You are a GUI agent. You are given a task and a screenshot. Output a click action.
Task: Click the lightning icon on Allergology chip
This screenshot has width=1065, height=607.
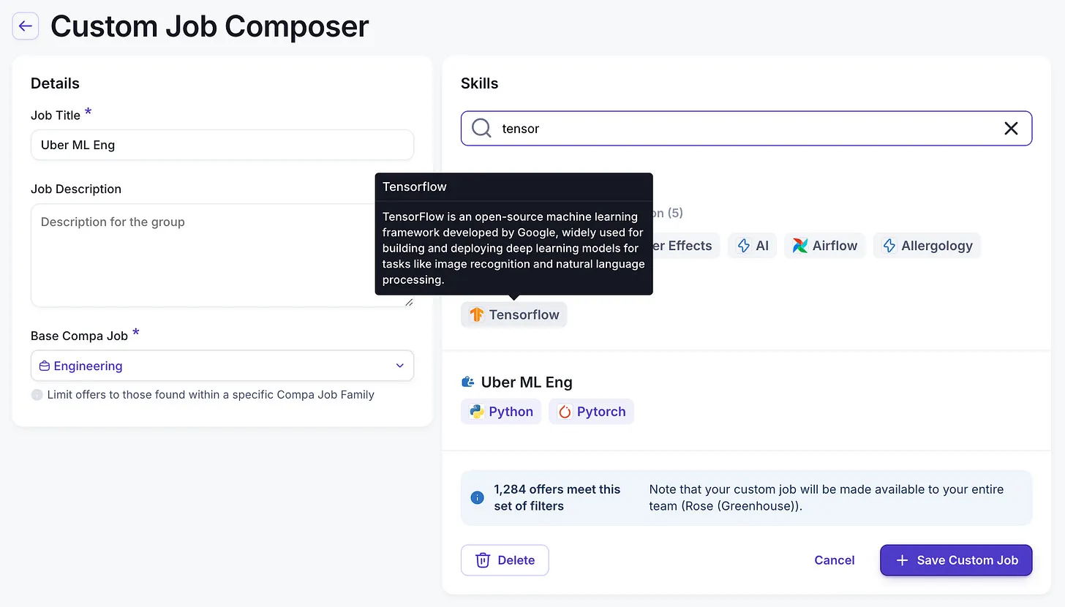(x=889, y=246)
